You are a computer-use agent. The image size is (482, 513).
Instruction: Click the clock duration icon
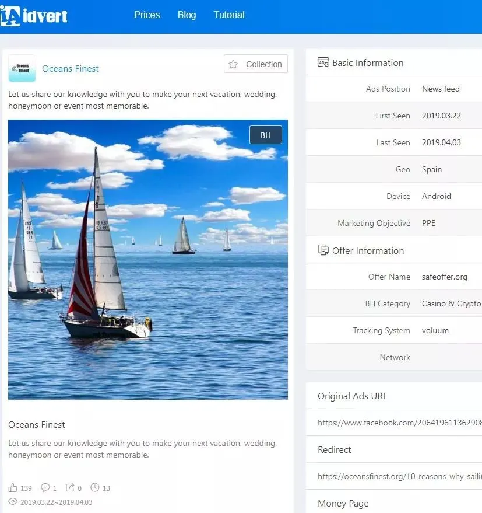pos(95,487)
